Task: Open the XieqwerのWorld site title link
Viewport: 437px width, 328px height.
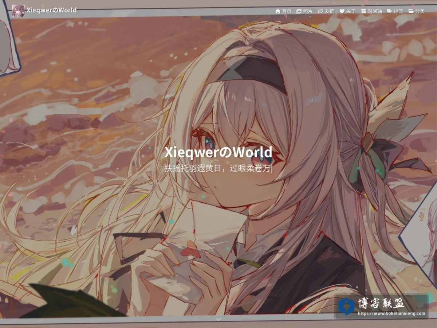Action: click(51, 10)
